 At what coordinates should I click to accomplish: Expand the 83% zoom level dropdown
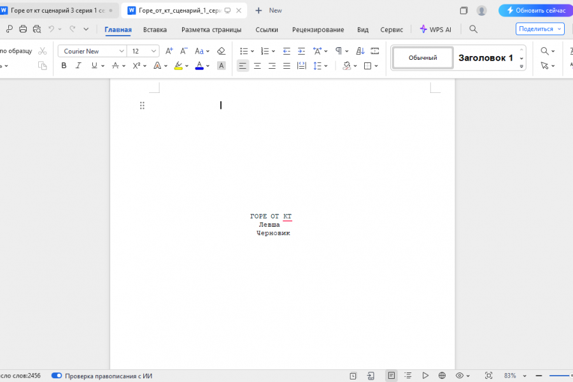(x=525, y=376)
